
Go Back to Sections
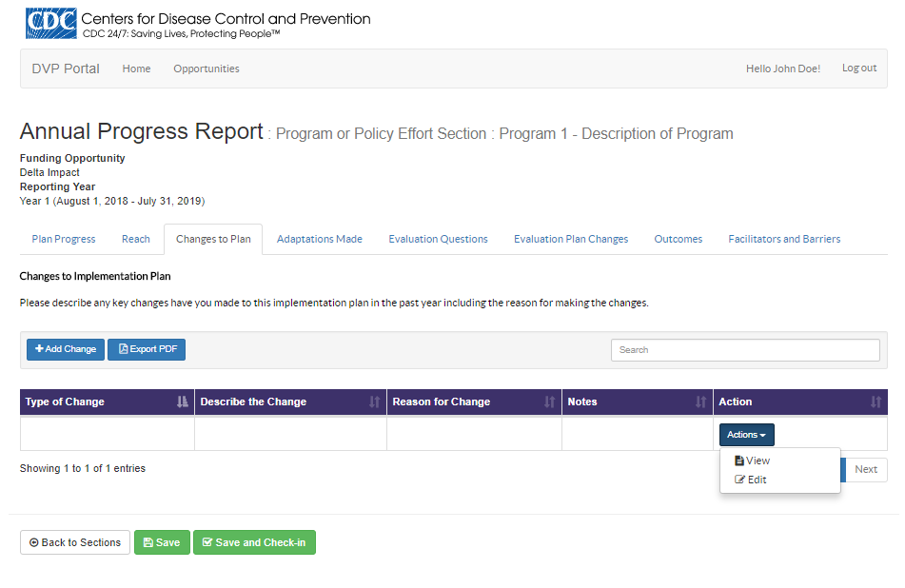(x=75, y=542)
